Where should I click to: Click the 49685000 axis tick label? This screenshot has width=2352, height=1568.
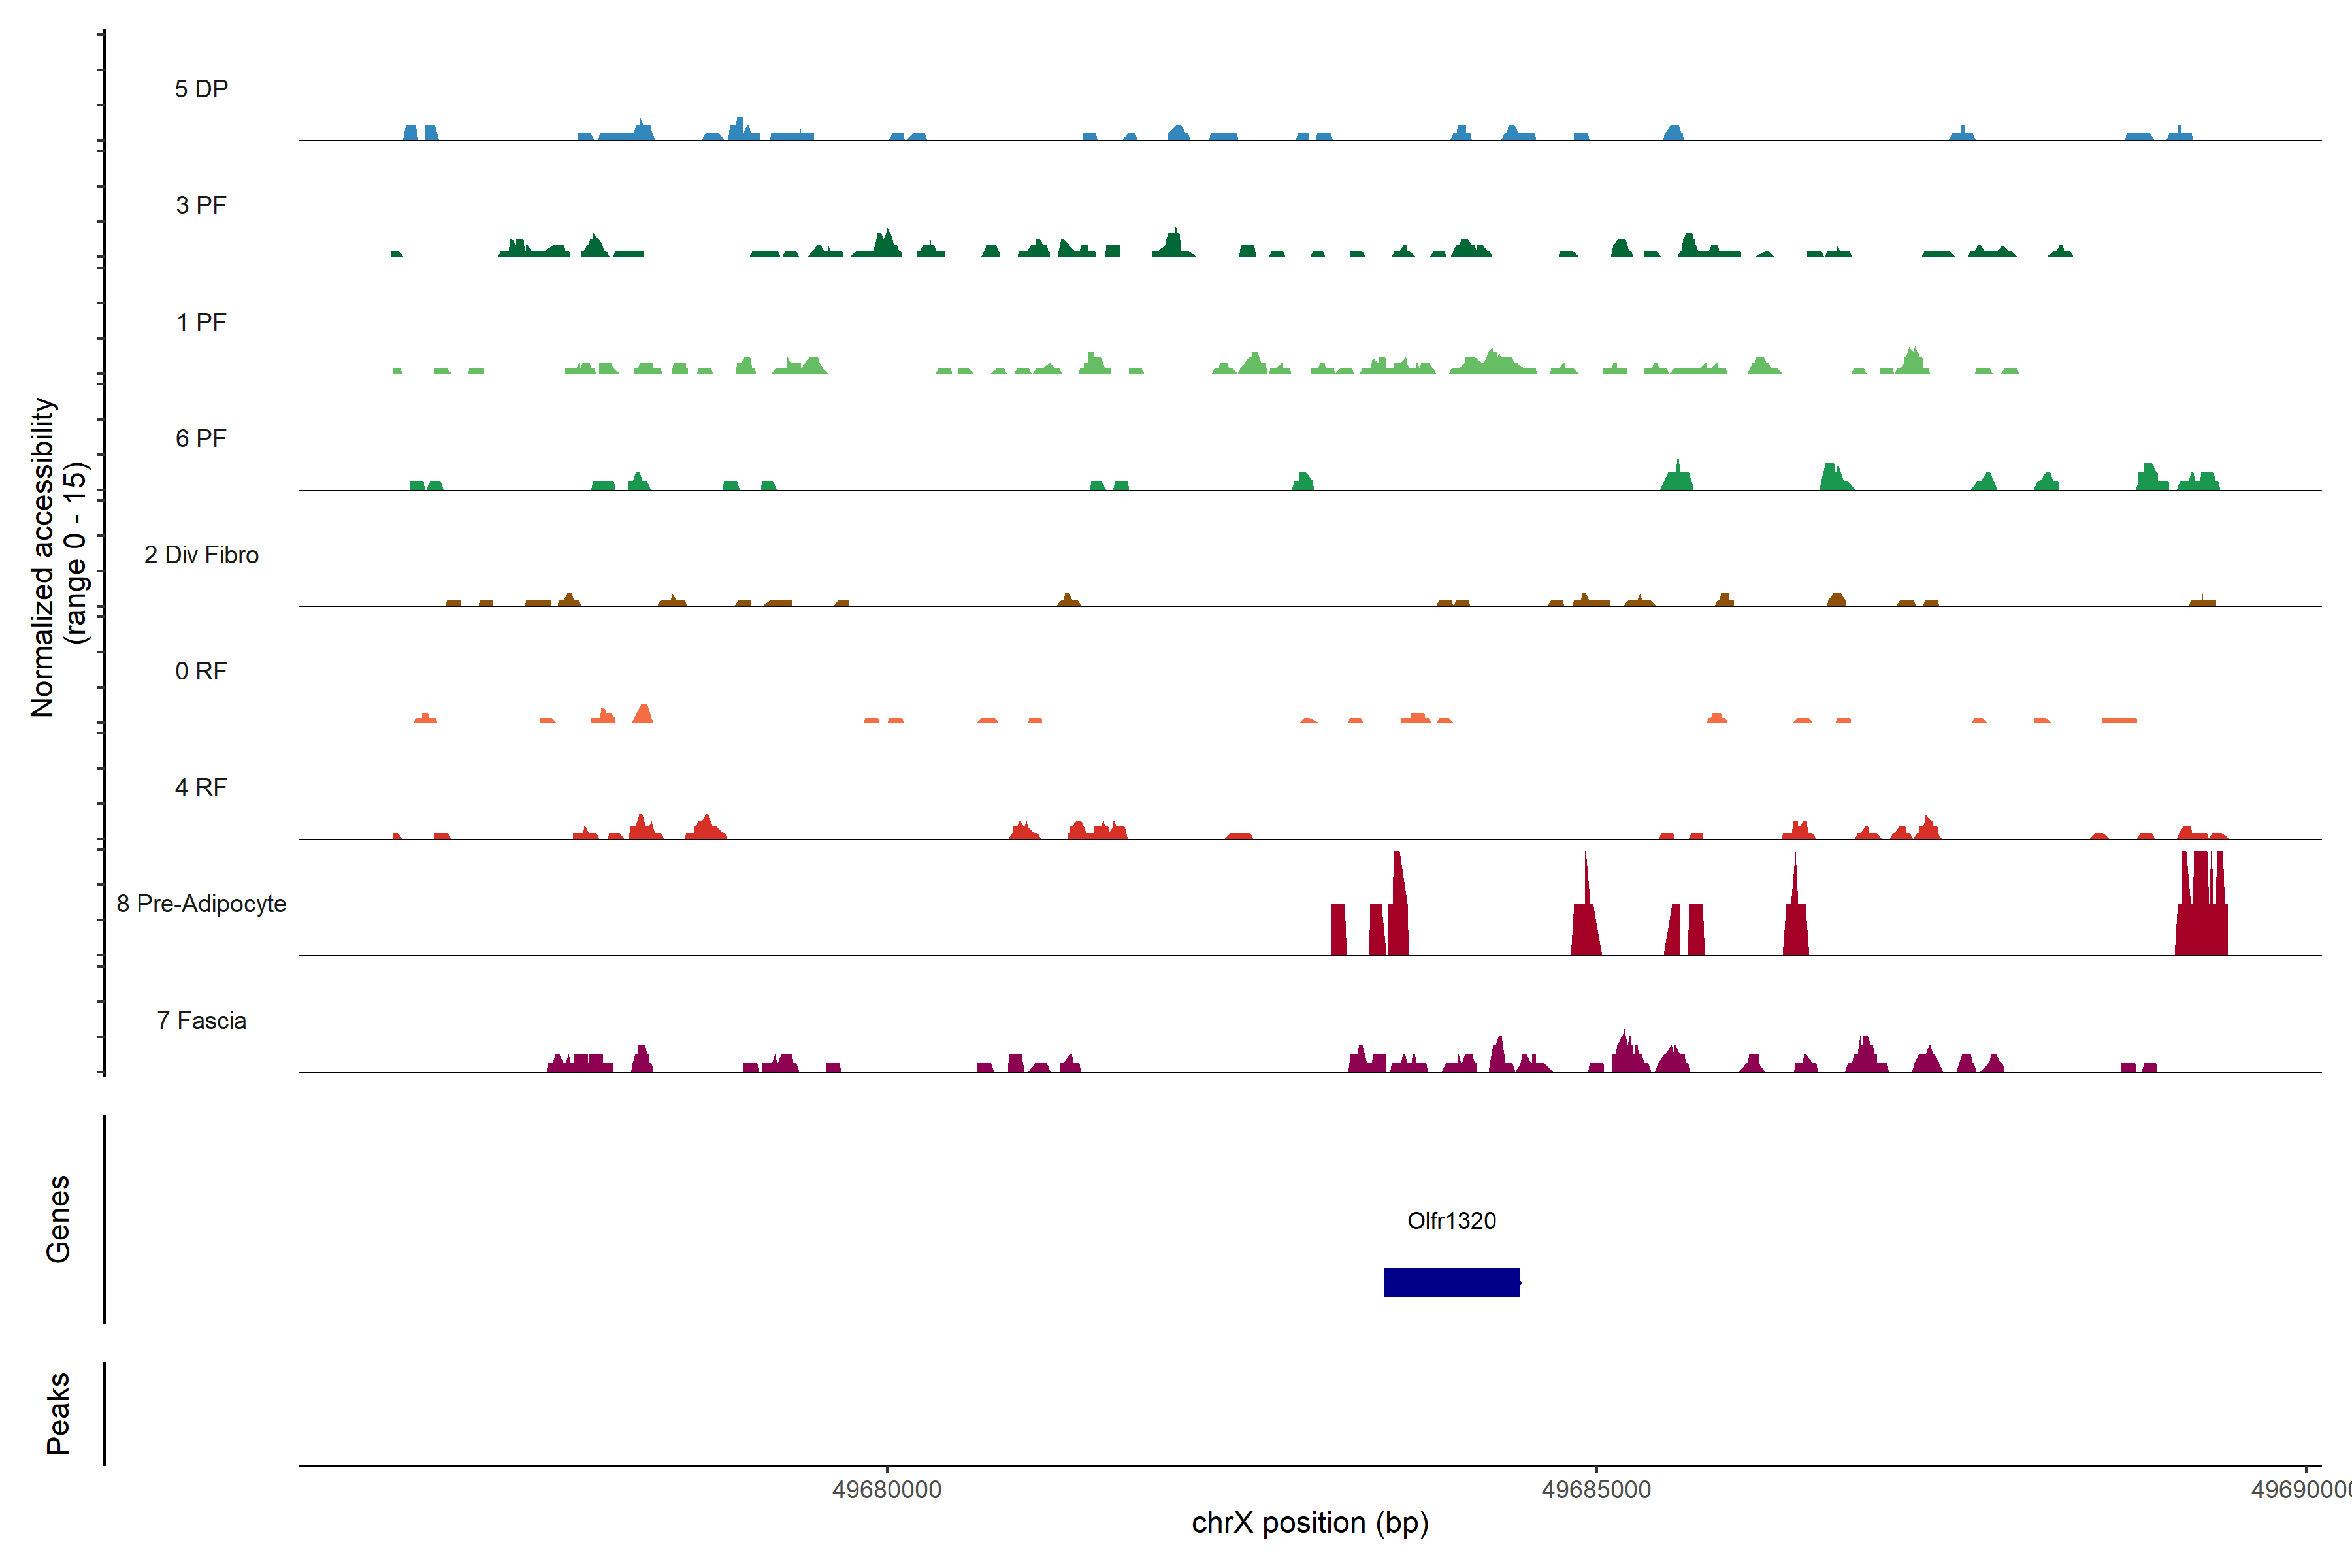click(1596, 1490)
